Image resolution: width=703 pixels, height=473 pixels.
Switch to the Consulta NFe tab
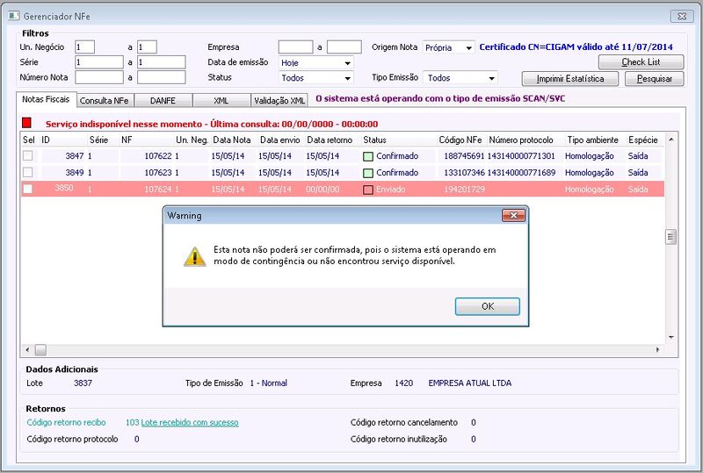click(104, 101)
